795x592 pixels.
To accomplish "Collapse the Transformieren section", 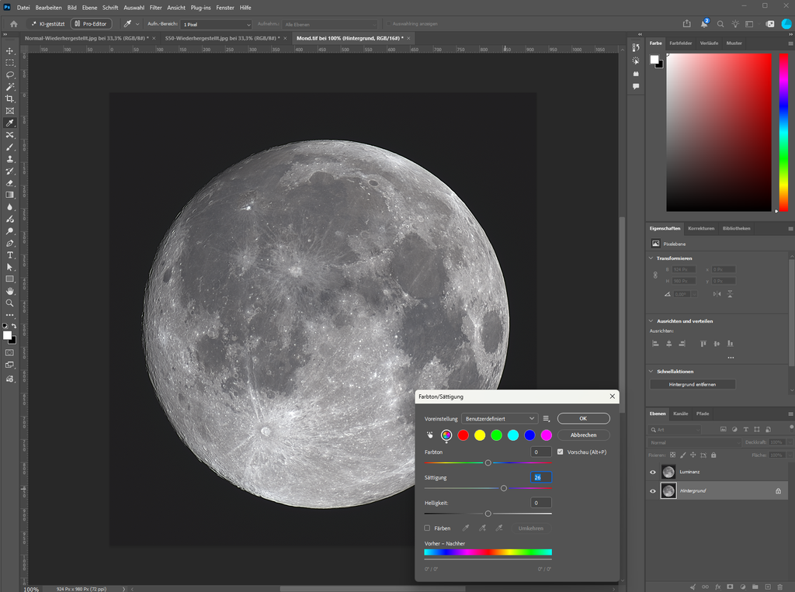I will (x=651, y=258).
